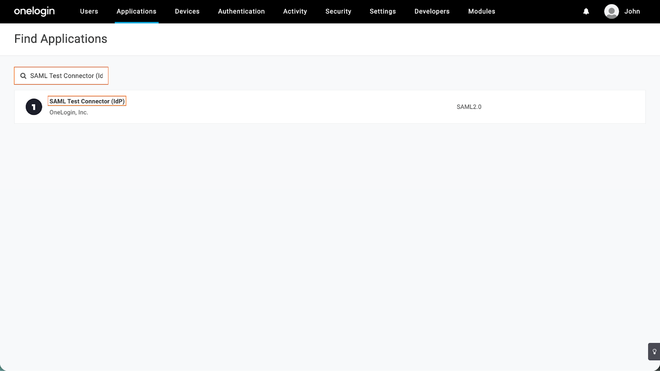Screen dimensions: 660x371
Task: Open the Applications menu
Action: (x=137, y=12)
